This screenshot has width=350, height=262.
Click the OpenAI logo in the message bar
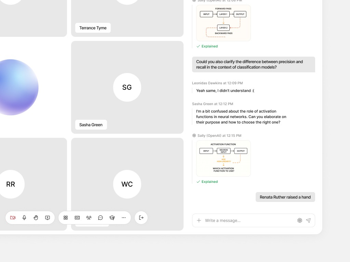(x=300, y=220)
